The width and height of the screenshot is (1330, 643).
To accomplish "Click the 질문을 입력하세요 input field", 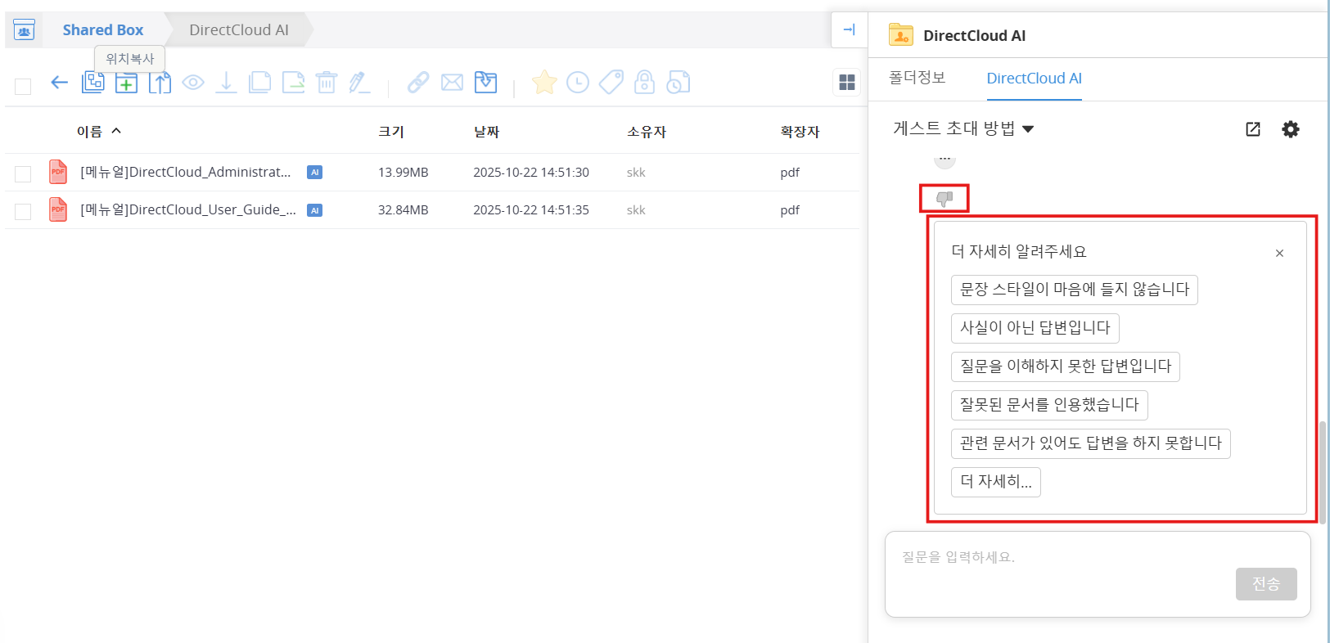I will point(1064,558).
